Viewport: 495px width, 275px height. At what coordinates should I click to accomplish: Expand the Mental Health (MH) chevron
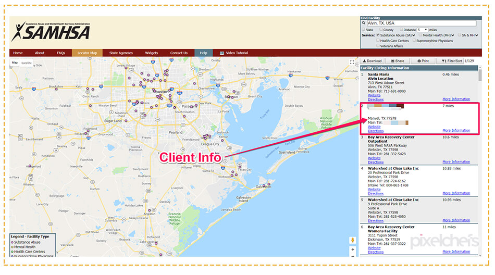(453, 35)
